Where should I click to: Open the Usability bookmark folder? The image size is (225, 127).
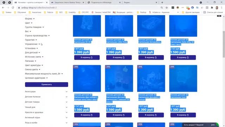(x=70, y=12)
